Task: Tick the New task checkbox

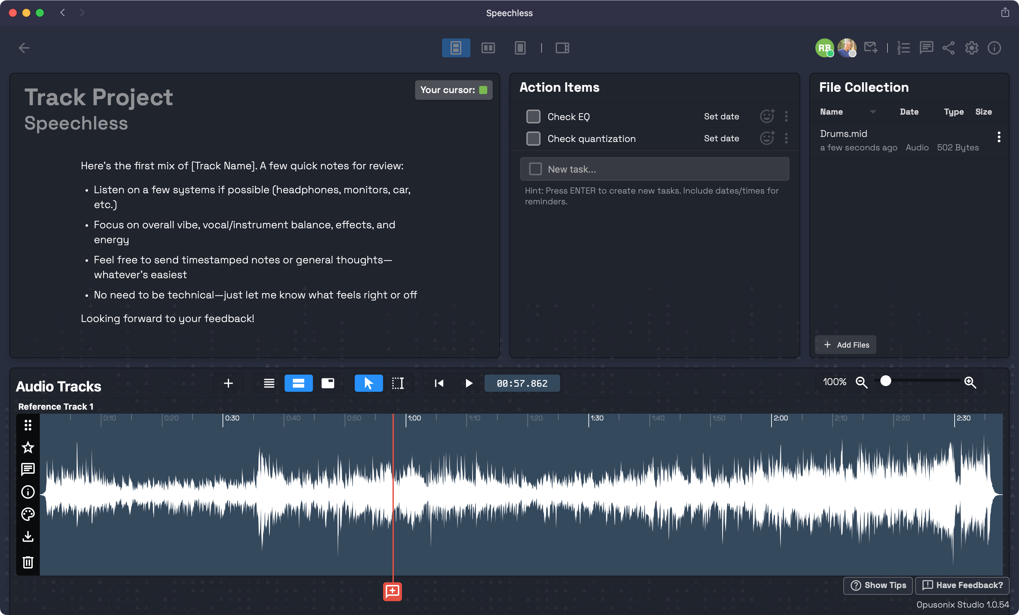Action: tap(535, 169)
